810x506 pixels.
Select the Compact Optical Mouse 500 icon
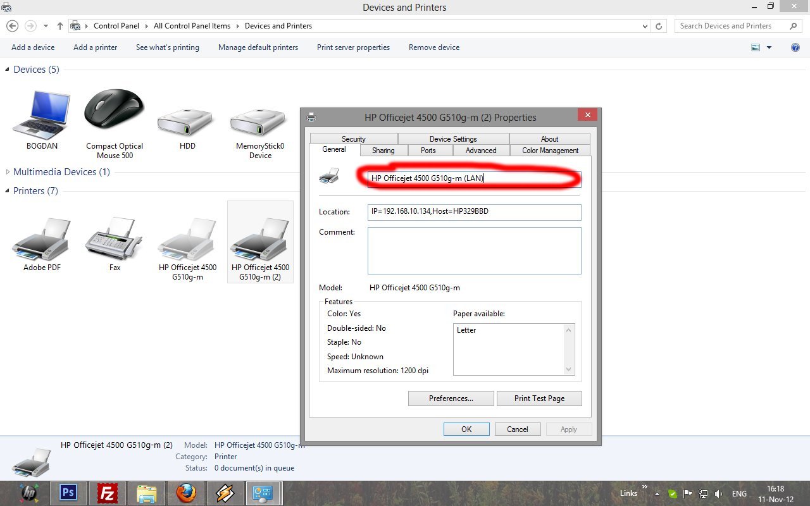click(115, 108)
